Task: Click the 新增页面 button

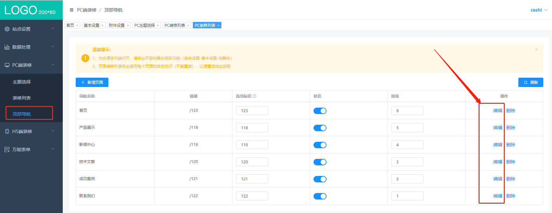Action: [92, 82]
